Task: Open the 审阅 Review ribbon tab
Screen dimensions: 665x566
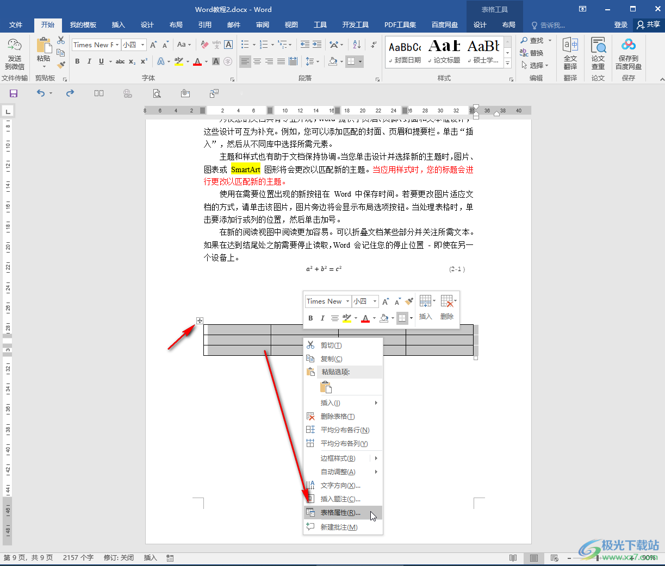Action: pyautogui.click(x=263, y=25)
